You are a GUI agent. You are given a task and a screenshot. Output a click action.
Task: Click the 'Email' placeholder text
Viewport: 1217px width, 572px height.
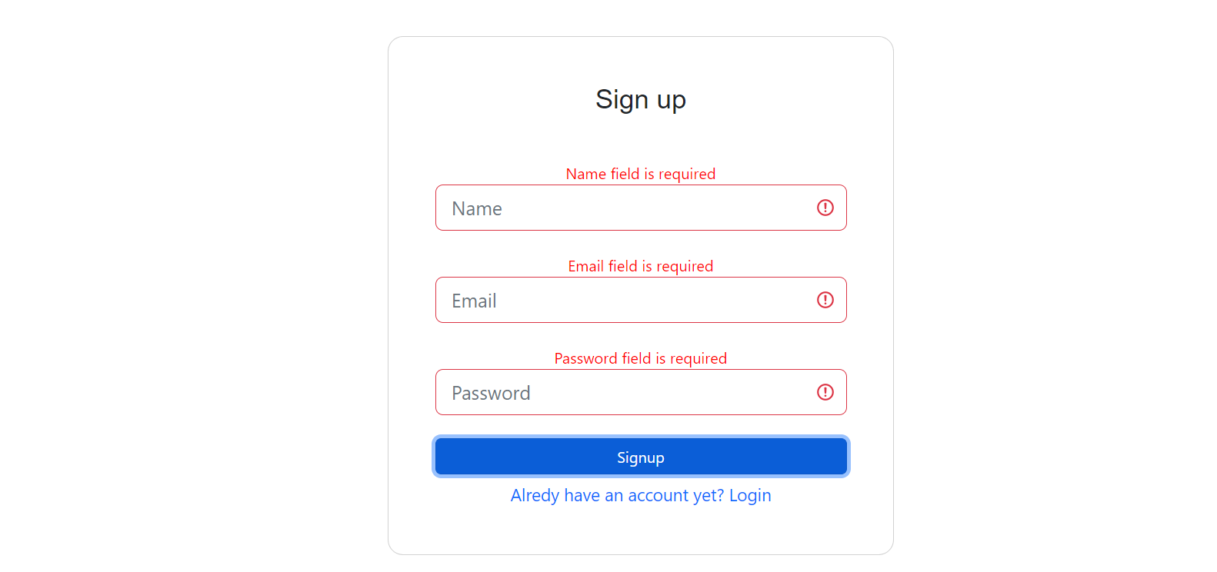pos(474,301)
